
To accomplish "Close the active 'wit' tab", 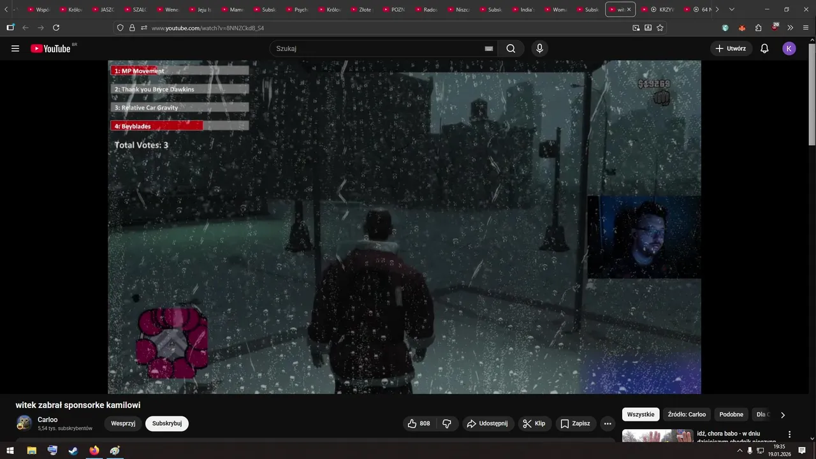I will click(x=629, y=10).
